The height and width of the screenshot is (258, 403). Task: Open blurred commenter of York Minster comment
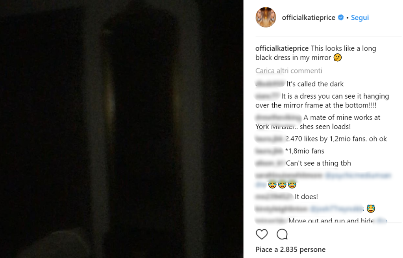coord(278,117)
